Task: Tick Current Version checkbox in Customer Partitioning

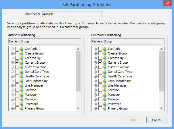Action: coord(100,67)
